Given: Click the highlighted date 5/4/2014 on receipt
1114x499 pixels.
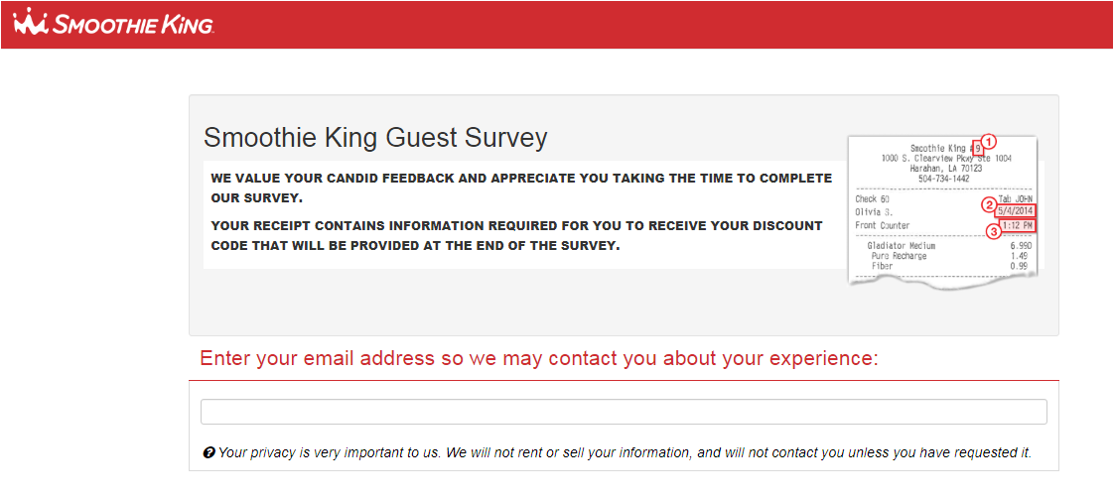Looking at the screenshot, I should click(x=1015, y=211).
